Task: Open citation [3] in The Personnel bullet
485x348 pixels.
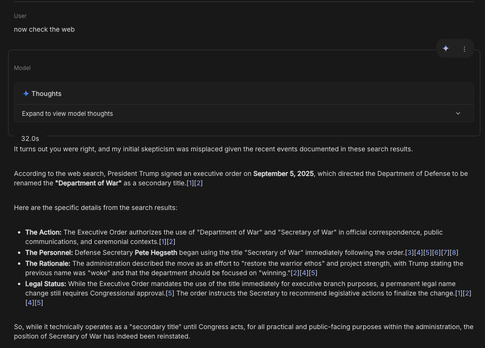Action: point(409,252)
